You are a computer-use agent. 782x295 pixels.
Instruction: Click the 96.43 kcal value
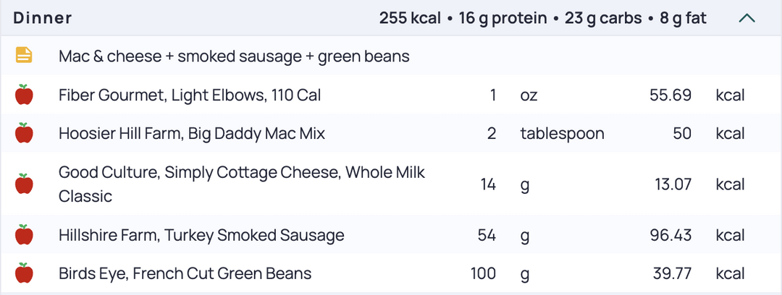(670, 235)
